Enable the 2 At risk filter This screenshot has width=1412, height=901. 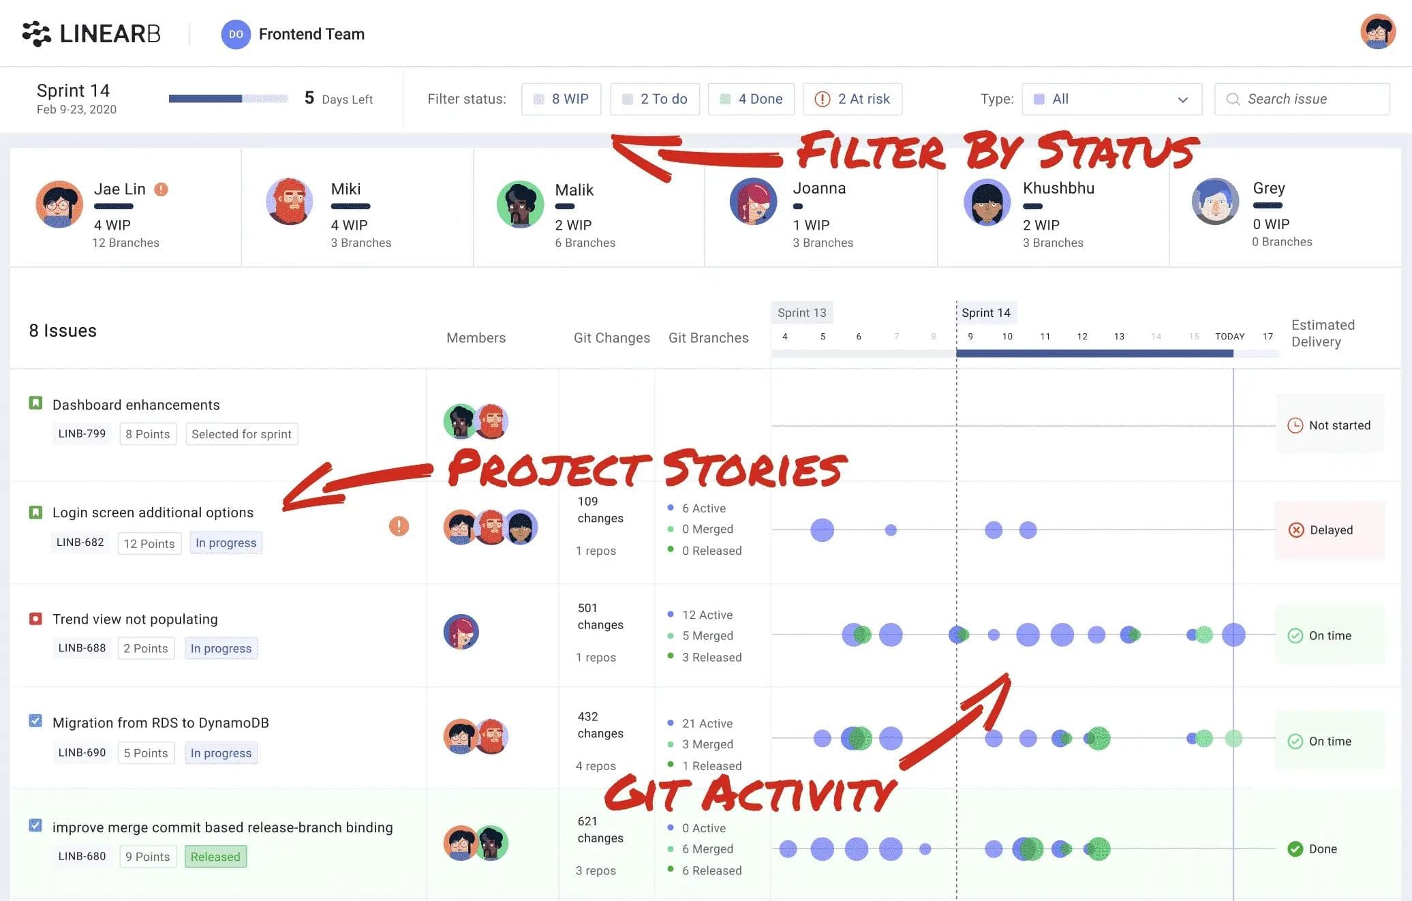853,99
